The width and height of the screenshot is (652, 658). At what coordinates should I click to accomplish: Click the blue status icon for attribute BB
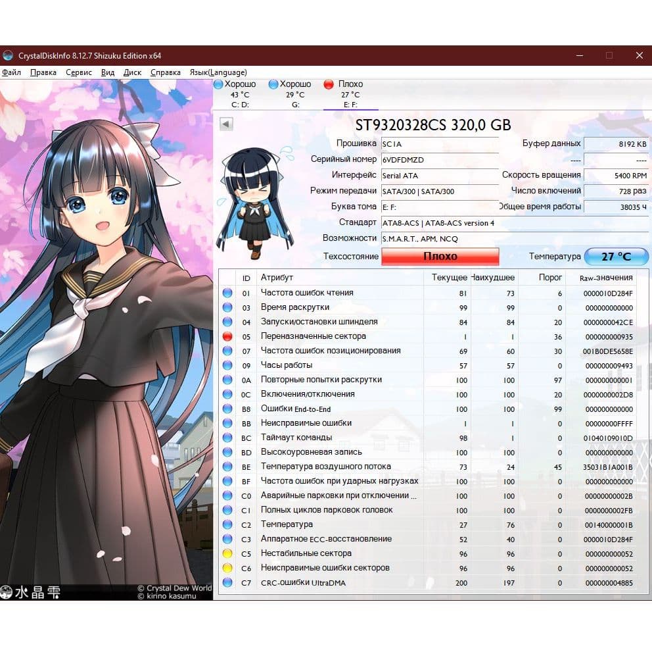coord(227,423)
